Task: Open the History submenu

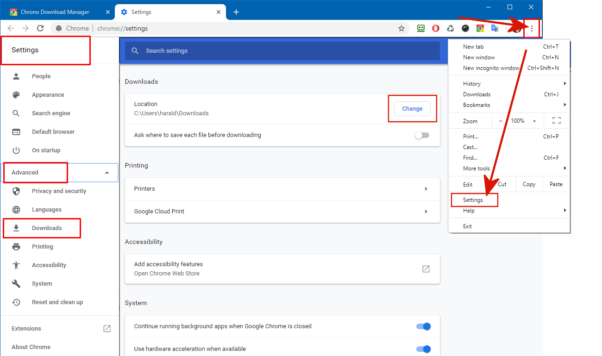Action: tap(509, 84)
